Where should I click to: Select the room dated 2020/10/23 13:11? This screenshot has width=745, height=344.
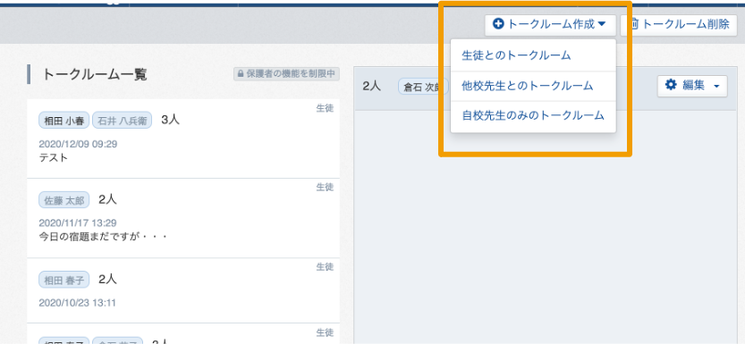pyautogui.click(x=183, y=290)
